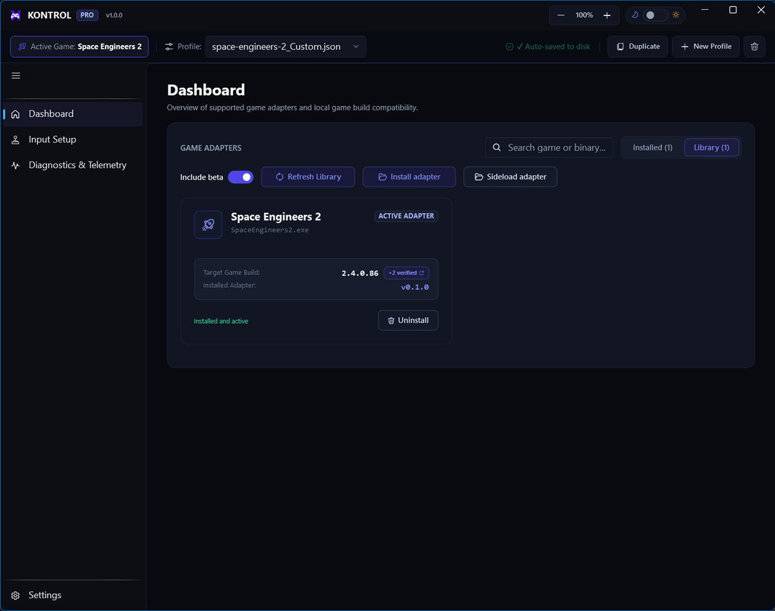Click the search game or binary field
Image resolution: width=775 pixels, height=611 pixels.
549,147
